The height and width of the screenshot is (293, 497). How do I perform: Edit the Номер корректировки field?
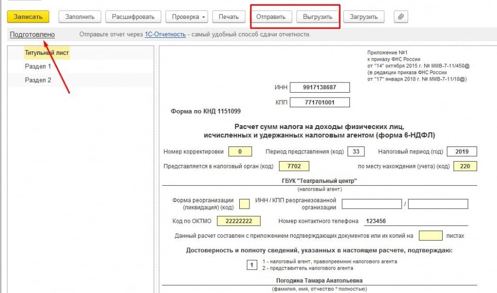coord(240,151)
